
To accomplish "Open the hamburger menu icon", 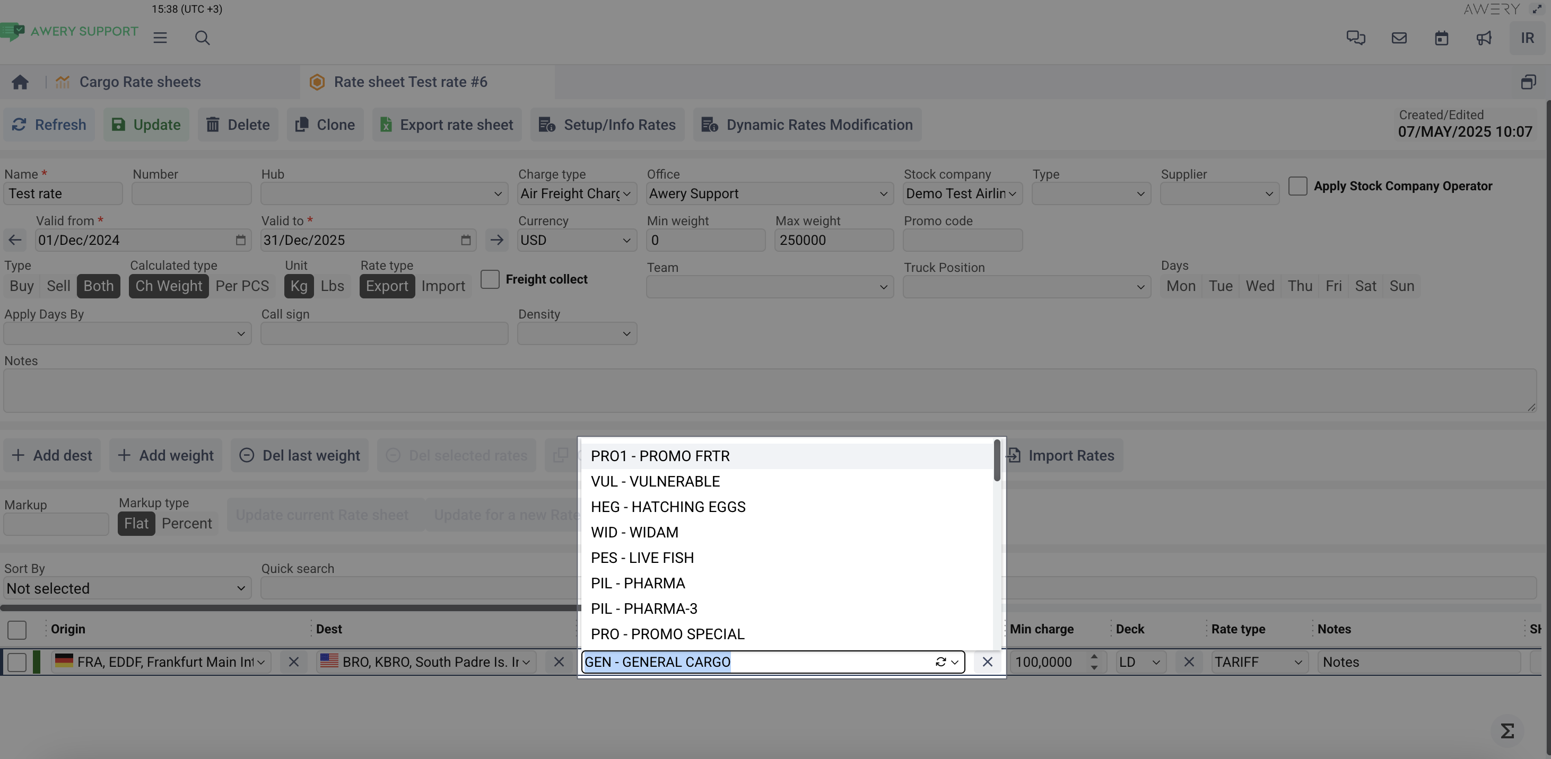I will [x=160, y=38].
